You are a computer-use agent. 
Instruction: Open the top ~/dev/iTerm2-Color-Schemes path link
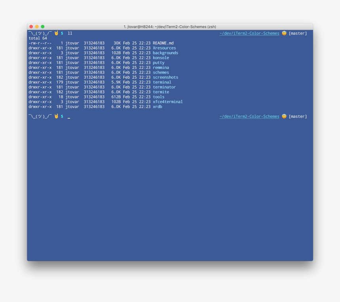pos(249,33)
